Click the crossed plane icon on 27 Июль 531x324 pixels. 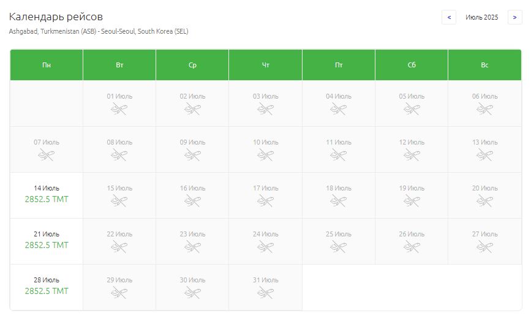tap(484, 247)
